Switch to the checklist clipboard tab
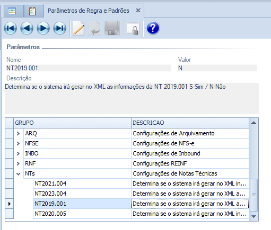Screen dimensions: 271x230 coord(32,11)
